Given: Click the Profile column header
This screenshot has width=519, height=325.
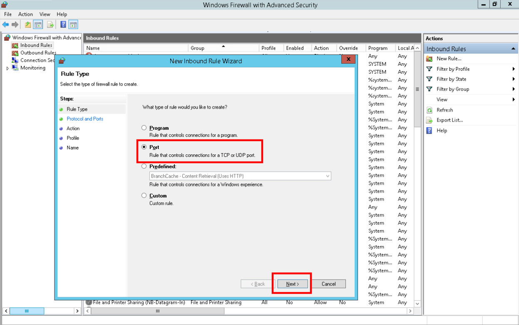Looking at the screenshot, I should [271, 48].
